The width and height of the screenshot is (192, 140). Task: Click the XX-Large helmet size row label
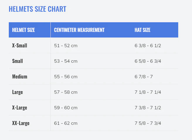[21, 123]
